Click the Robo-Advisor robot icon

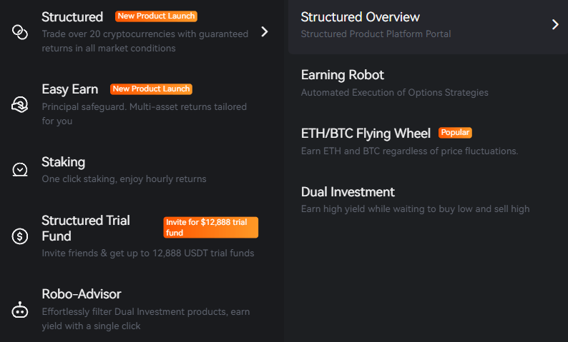click(20, 310)
